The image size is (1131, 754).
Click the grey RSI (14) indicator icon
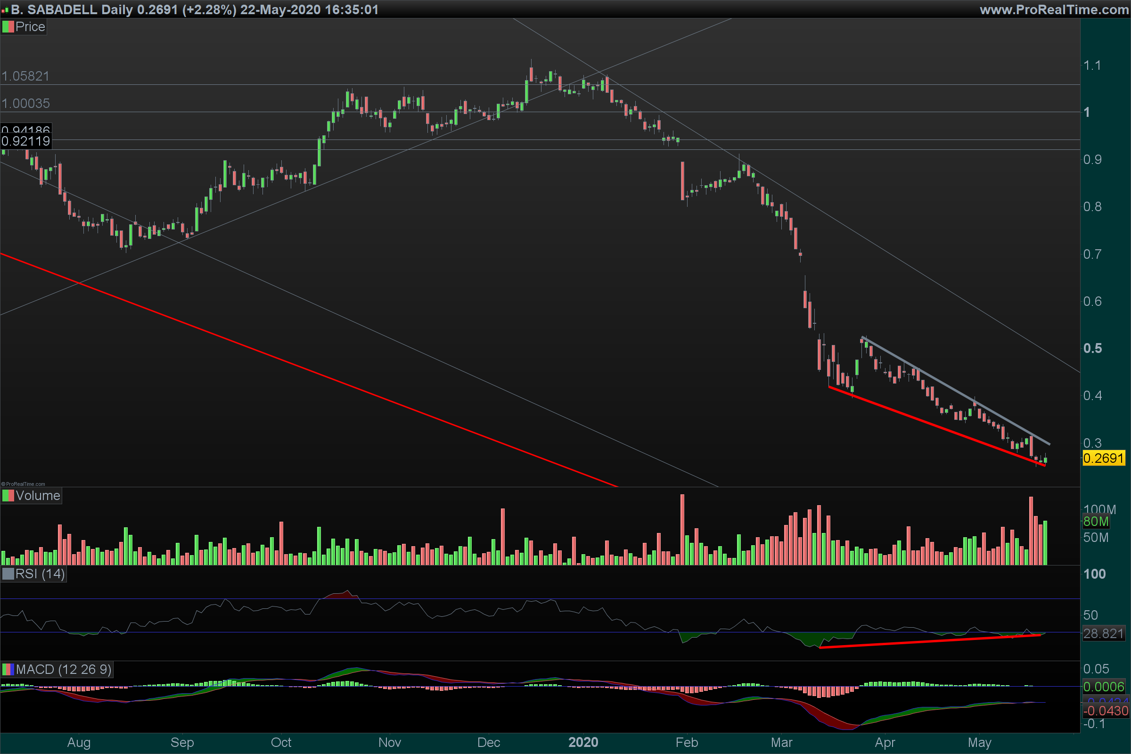click(x=8, y=574)
